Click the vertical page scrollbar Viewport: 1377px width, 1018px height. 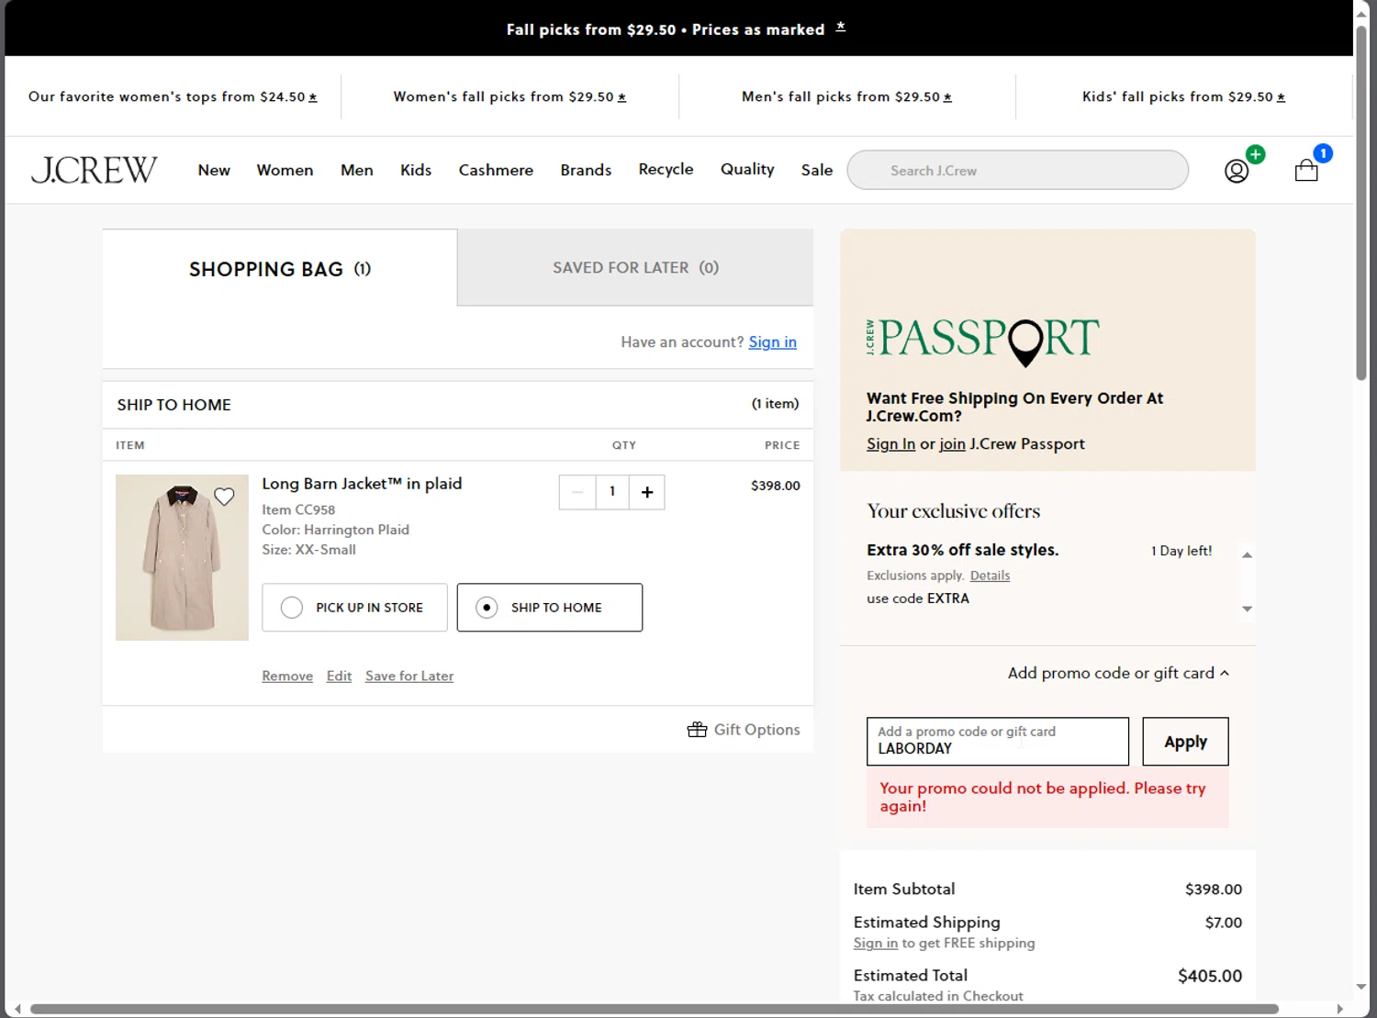[1361, 202]
